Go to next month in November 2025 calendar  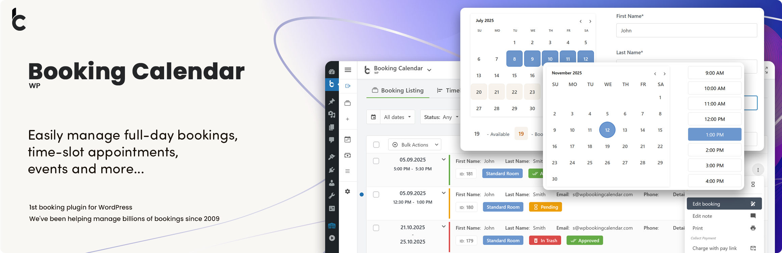[664, 74]
